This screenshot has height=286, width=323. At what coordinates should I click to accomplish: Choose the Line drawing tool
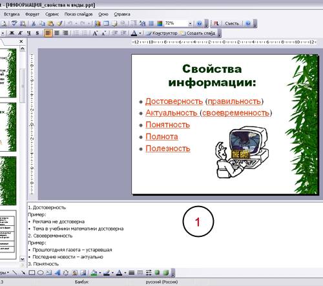point(15,273)
